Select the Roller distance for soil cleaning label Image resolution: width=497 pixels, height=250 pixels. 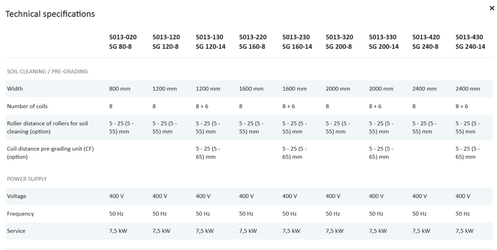pyautogui.click(x=47, y=127)
